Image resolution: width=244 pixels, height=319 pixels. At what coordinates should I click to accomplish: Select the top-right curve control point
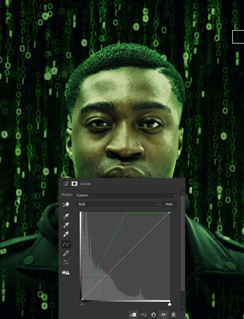pos(169,213)
